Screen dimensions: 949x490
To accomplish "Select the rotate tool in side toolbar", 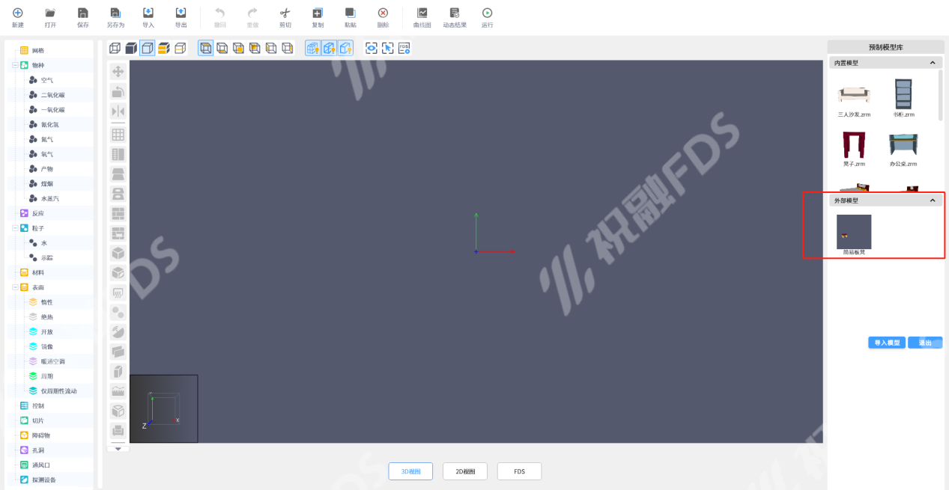I will [x=118, y=91].
